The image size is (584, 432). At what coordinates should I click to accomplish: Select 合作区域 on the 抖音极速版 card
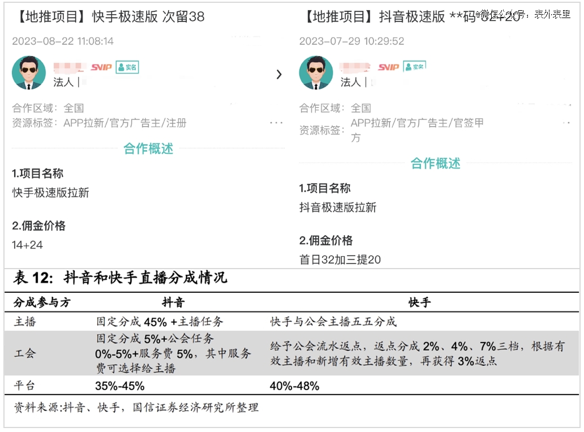pyautogui.click(x=335, y=108)
